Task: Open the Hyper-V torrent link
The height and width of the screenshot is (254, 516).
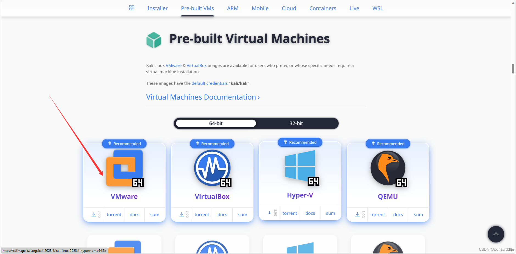Action: click(x=290, y=213)
